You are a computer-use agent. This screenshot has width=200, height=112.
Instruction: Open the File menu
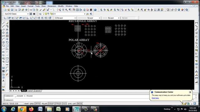click(x=7, y=6)
